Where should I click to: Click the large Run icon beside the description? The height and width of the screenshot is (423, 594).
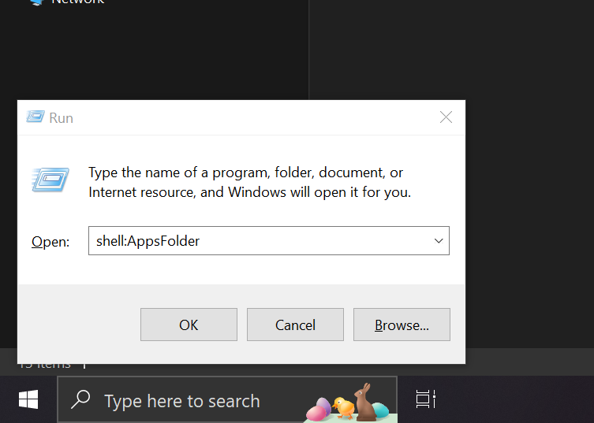(50, 180)
